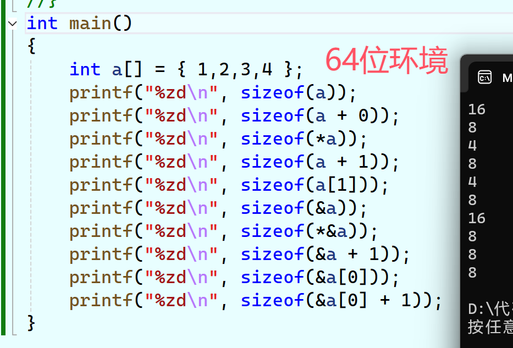Screen dimensions: 513x348
Task: Click the opening brace of main
Action: click(30, 46)
